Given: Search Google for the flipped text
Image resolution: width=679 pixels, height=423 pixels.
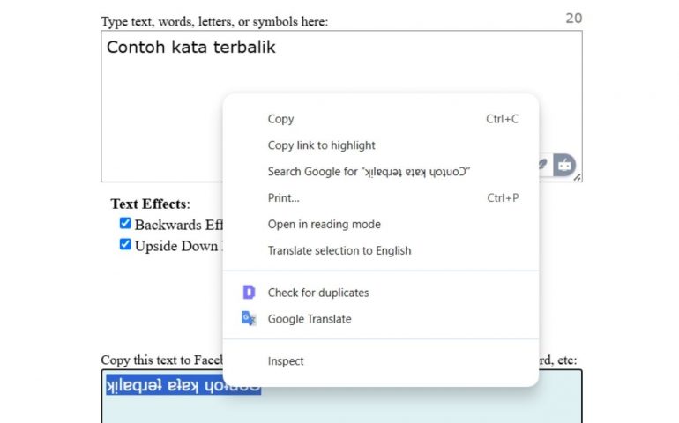Looking at the screenshot, I should pyautogui.click(x=369, y=172).
